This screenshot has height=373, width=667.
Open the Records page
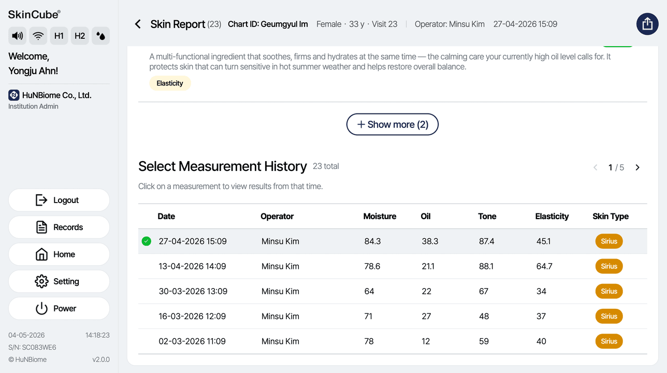[x=59, y=227]
